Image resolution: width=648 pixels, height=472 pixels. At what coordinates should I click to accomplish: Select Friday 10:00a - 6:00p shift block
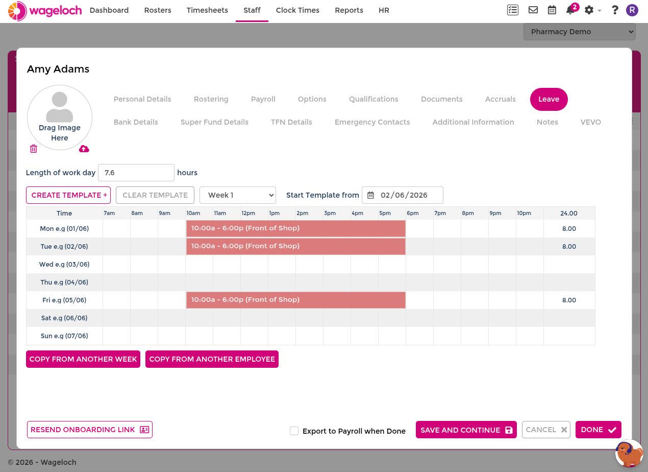[296, 300]
